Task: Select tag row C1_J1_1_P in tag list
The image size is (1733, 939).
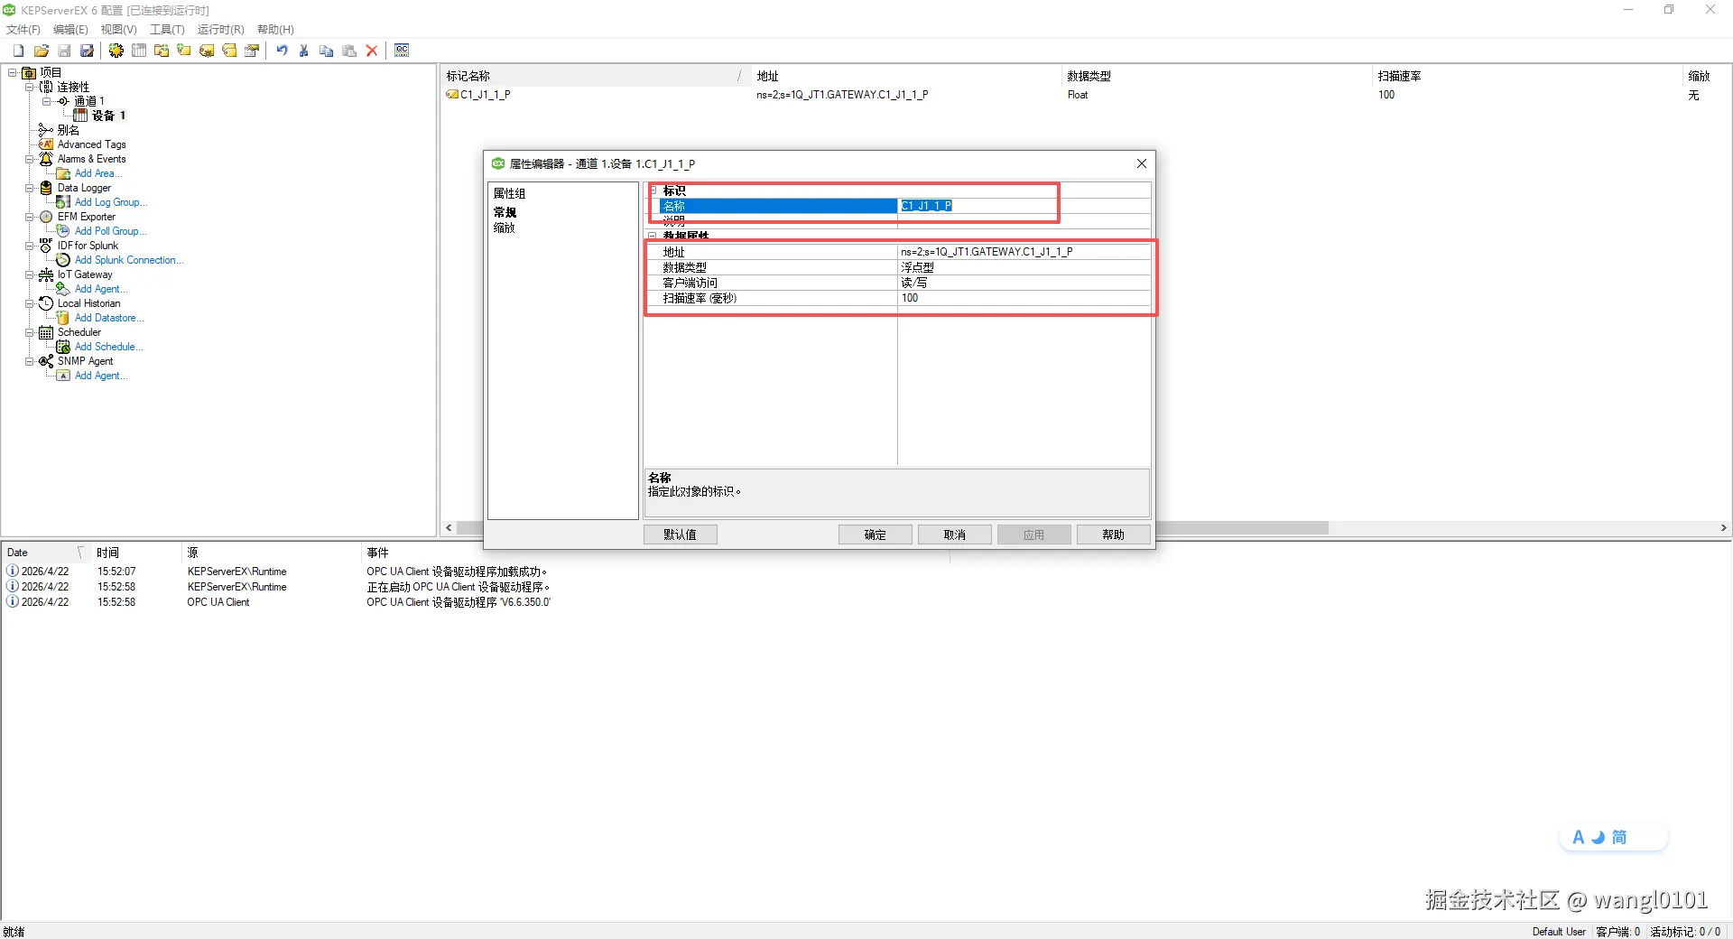Action: click(x=486, y=95)
